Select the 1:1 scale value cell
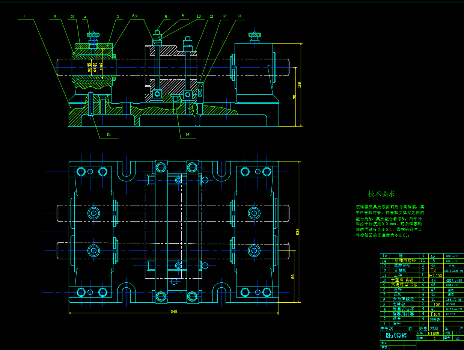464x350 pixels. point(458,333)
